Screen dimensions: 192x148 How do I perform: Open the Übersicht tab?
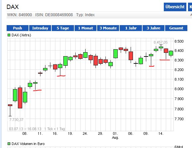coord(175,7)
